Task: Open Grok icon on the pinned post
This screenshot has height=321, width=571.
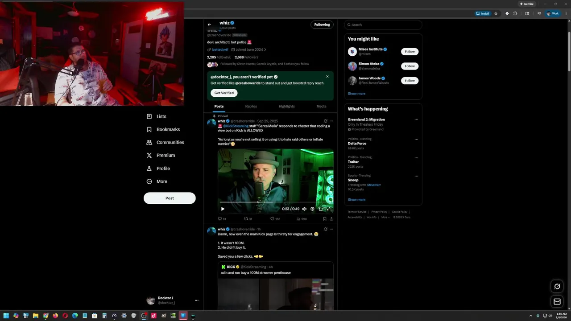Action: 325,121
